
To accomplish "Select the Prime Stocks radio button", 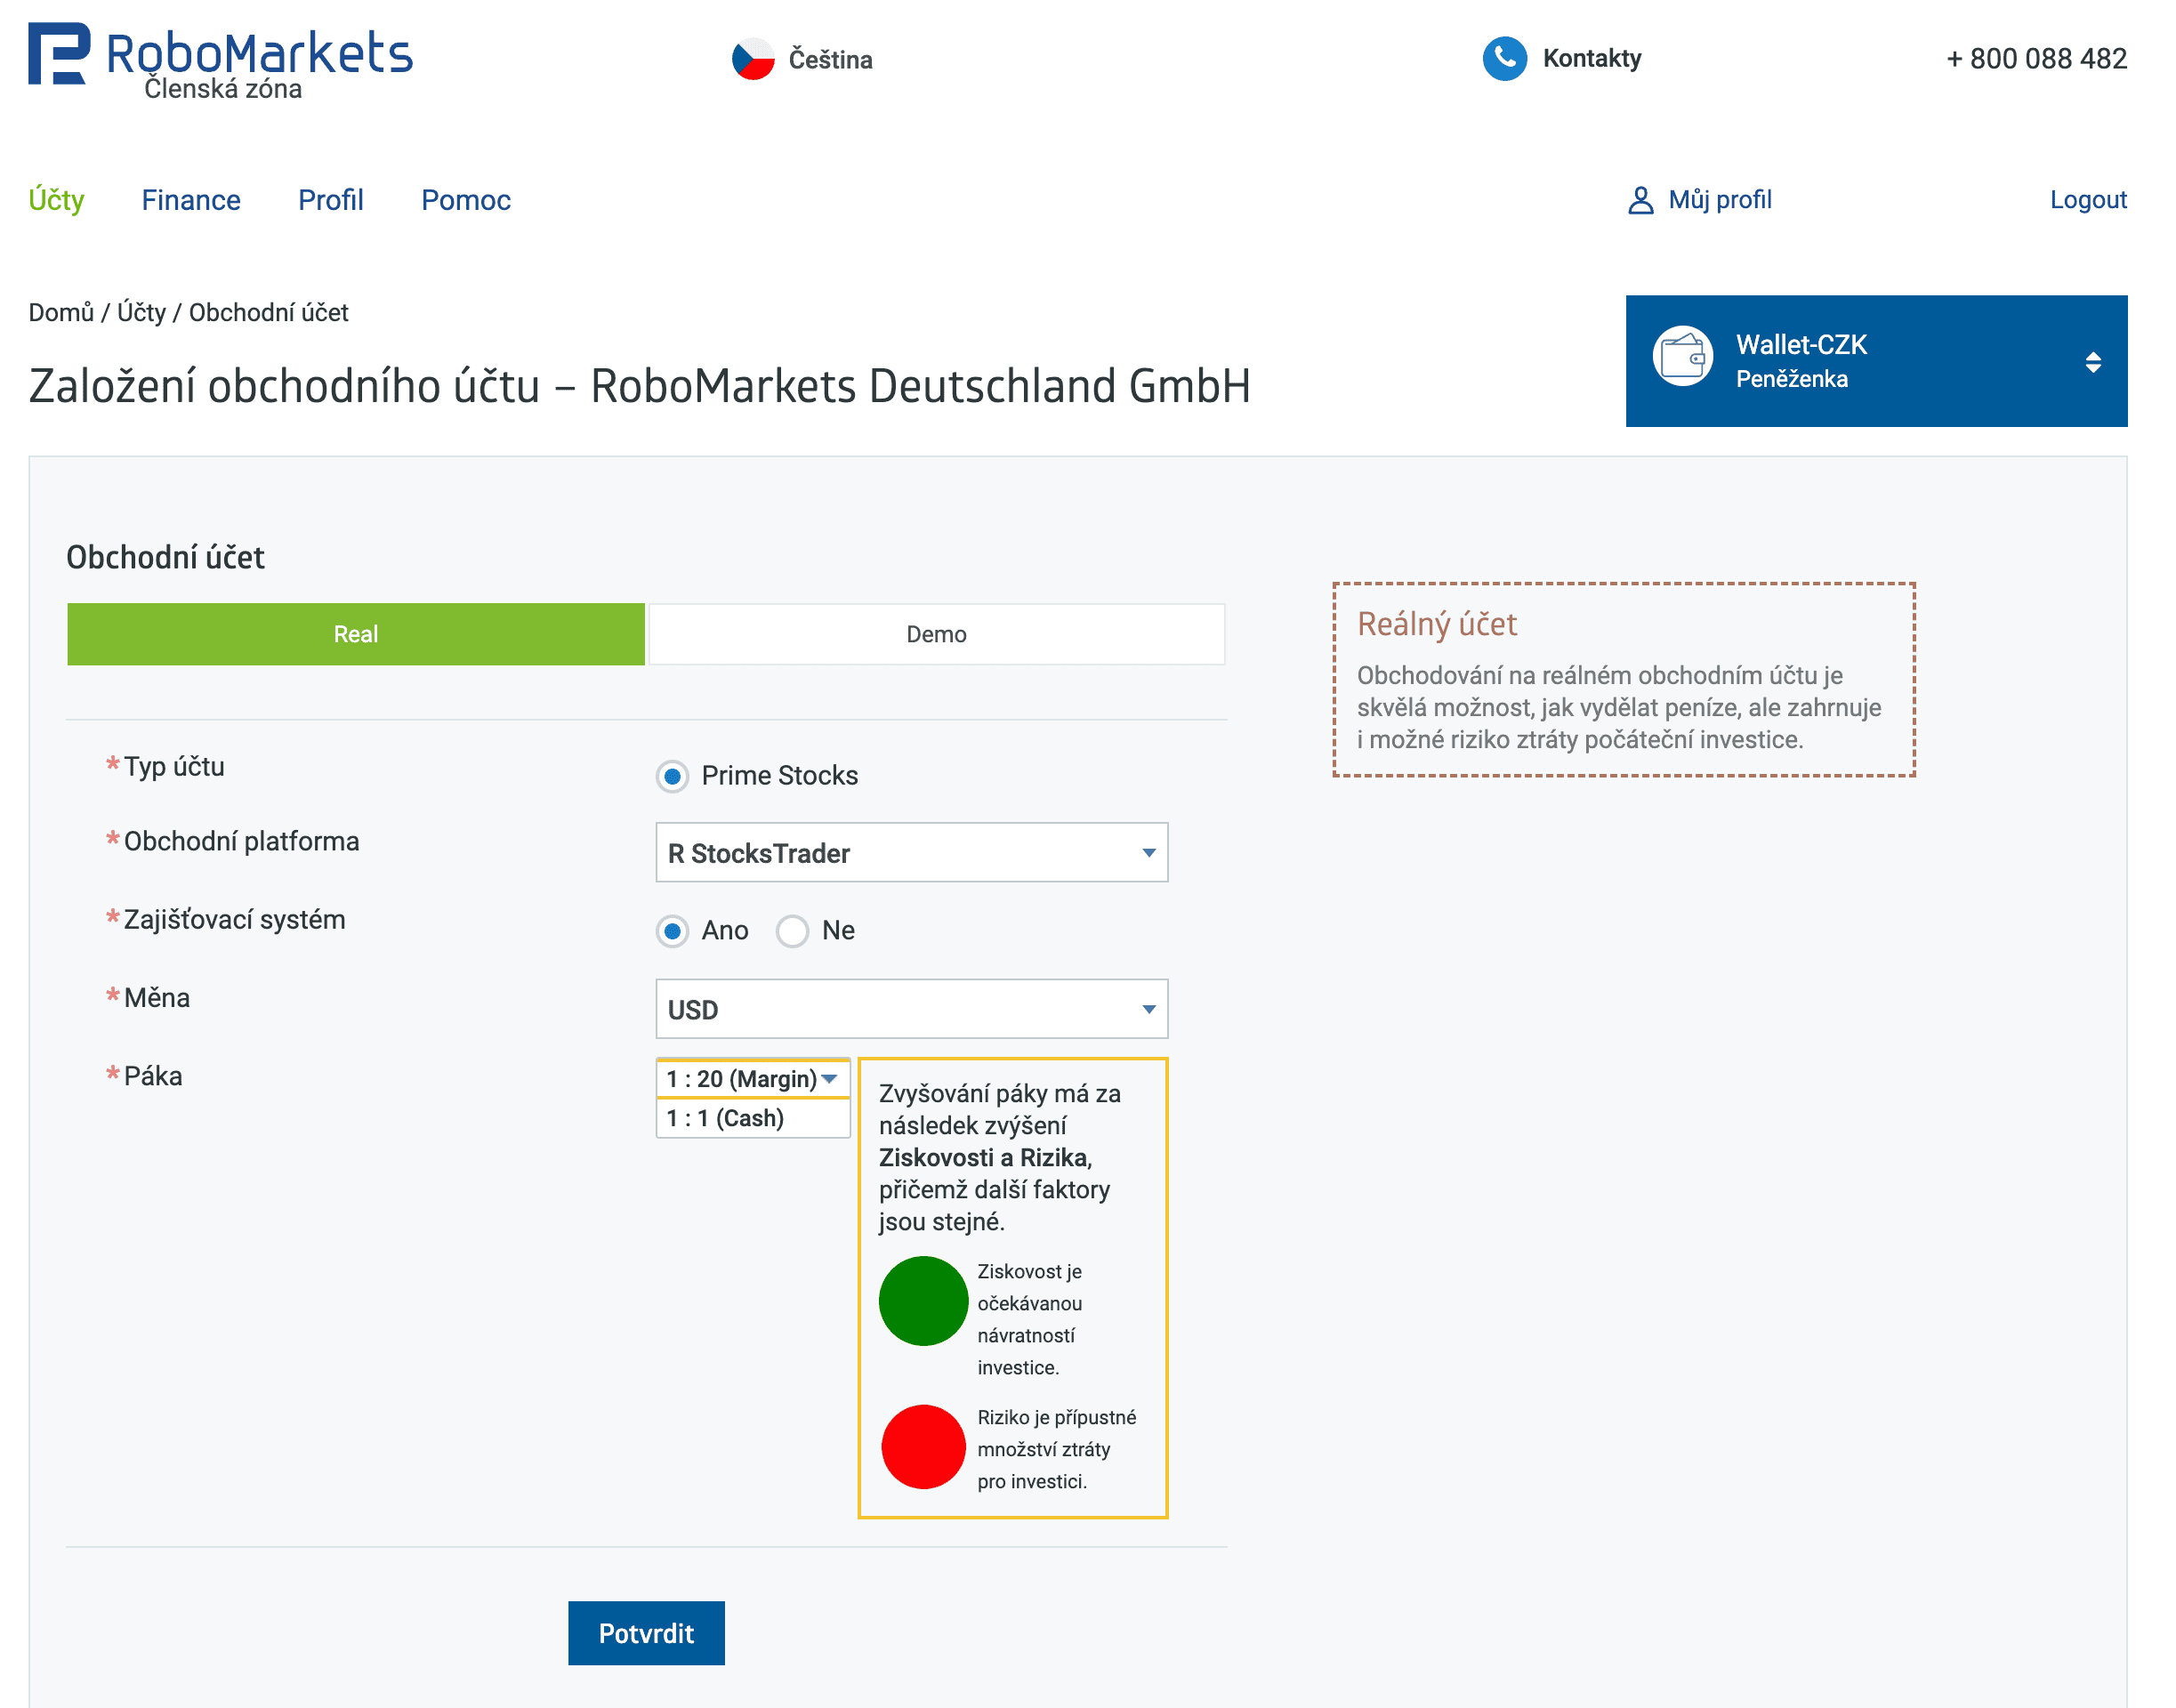I will 672,776.
